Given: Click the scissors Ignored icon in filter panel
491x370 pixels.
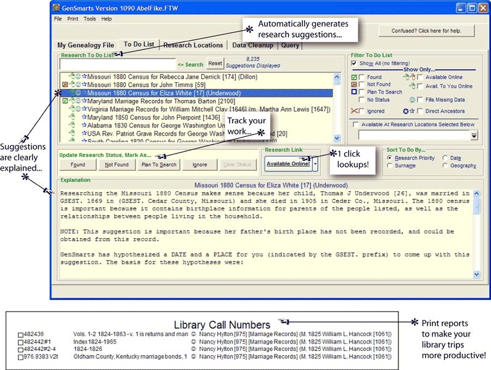Looking at the screenshot, I should [354, 111].
